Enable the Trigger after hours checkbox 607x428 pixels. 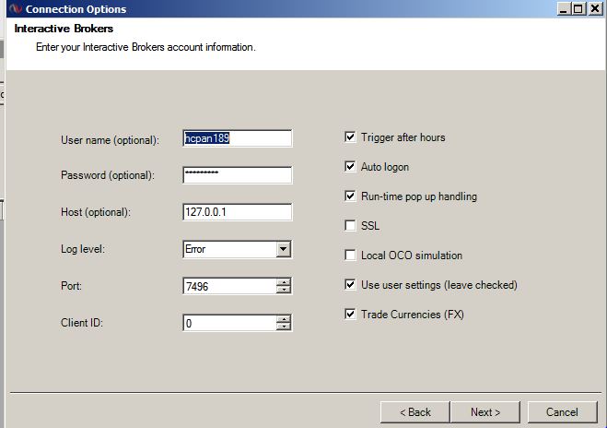click(350, 137)
